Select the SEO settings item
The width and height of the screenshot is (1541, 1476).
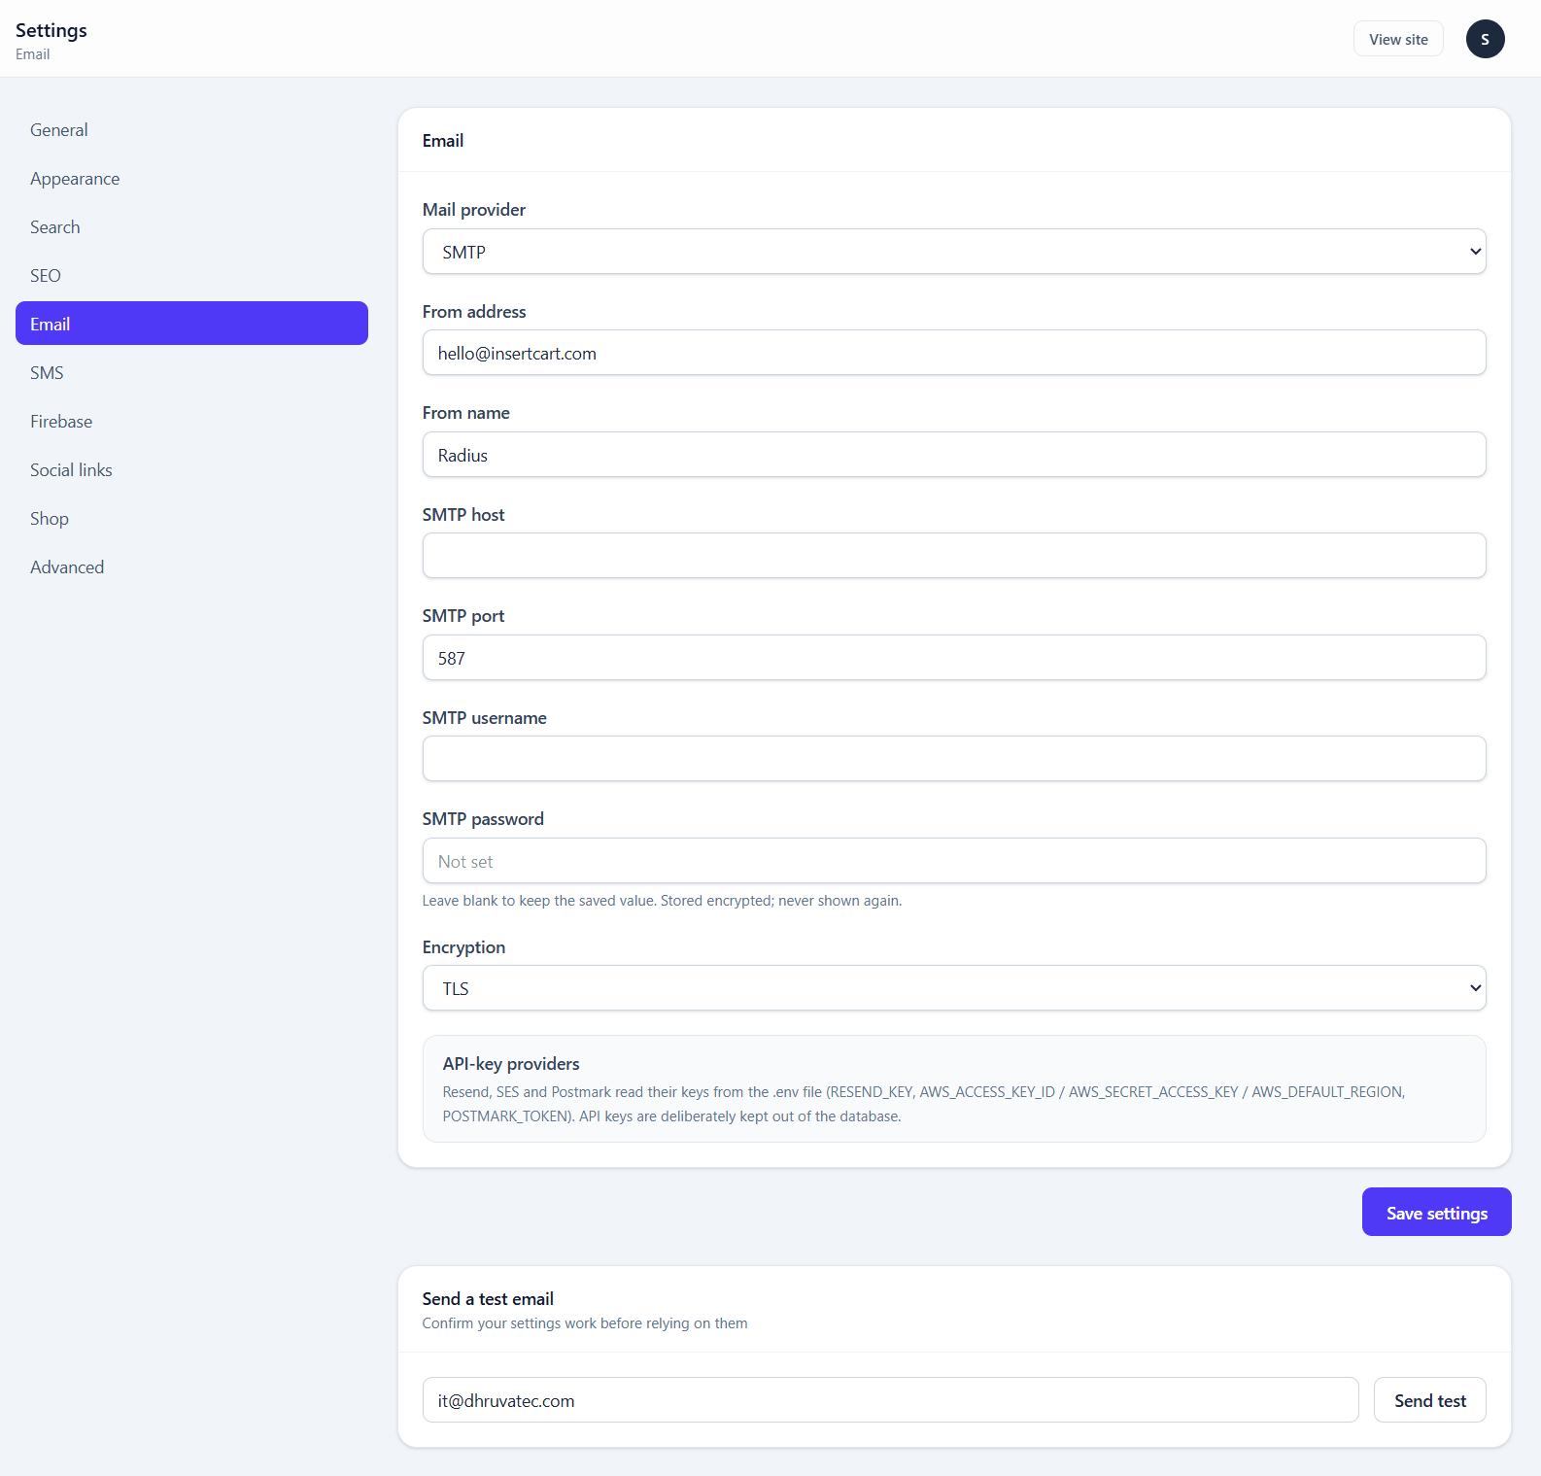tap(191, 275)
